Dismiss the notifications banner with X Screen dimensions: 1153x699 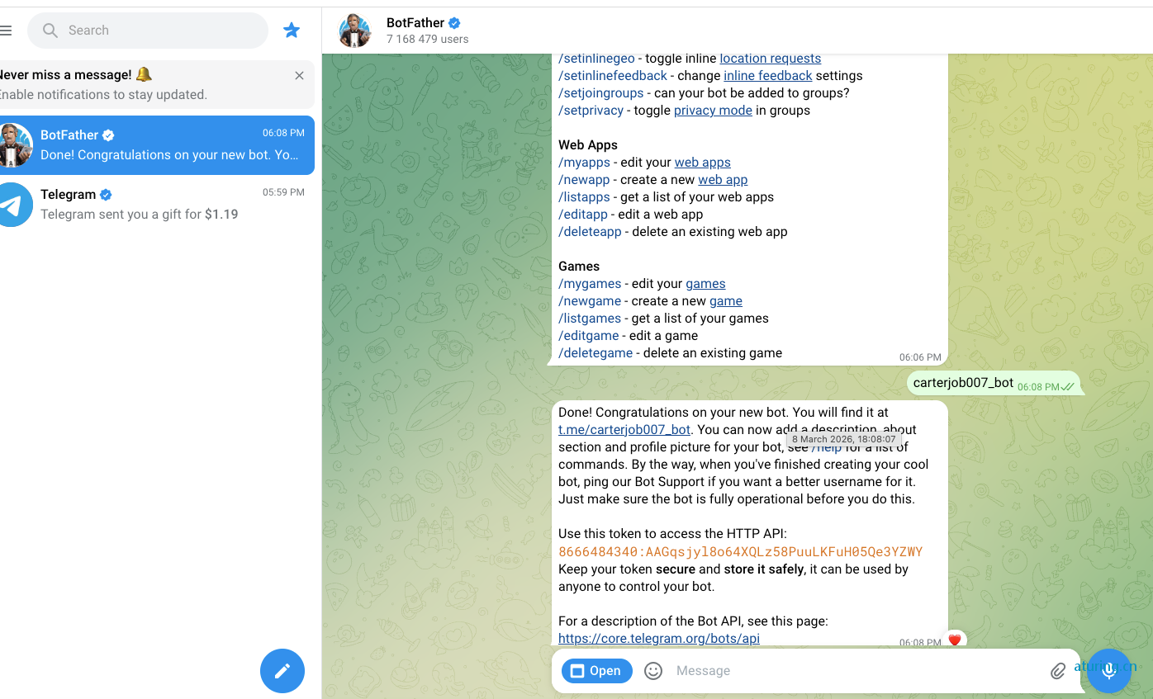pyautogui.click(x=299, y=76)
